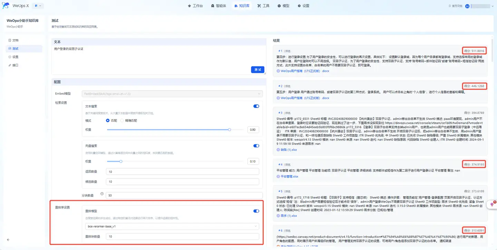Open the 设置 tab in the top navigation

303,6
